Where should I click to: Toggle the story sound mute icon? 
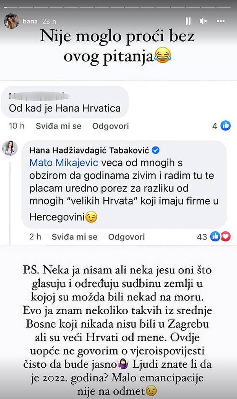[204, 21]
